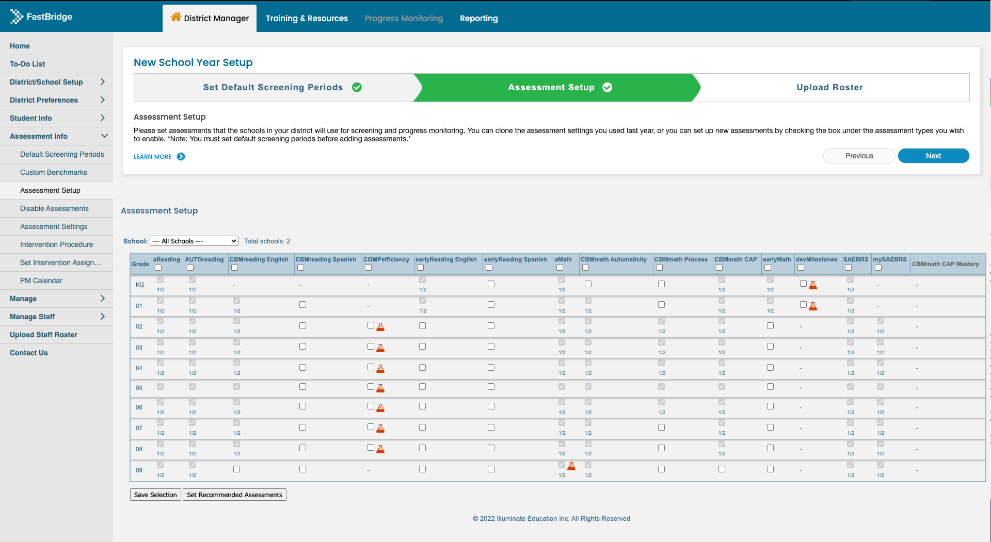Expand the District Preferences menu
This screenshot has width=991, height=542.
56,100
